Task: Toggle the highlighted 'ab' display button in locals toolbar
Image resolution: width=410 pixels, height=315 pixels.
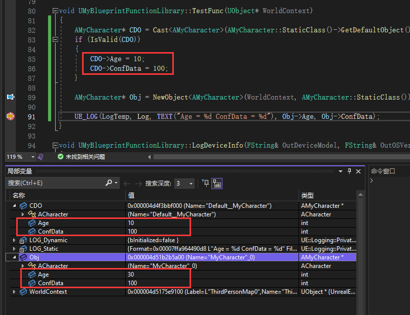Action: [x=217, y=183]
